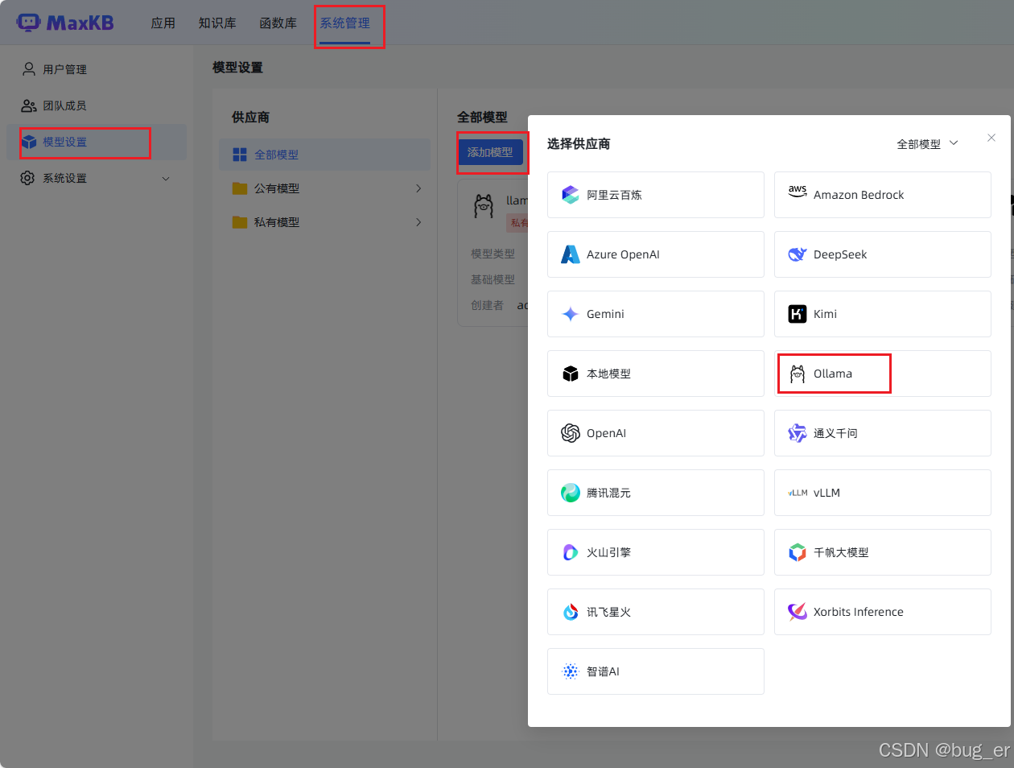
Task: Click the 团队成员 people icon
Action: 29,105
